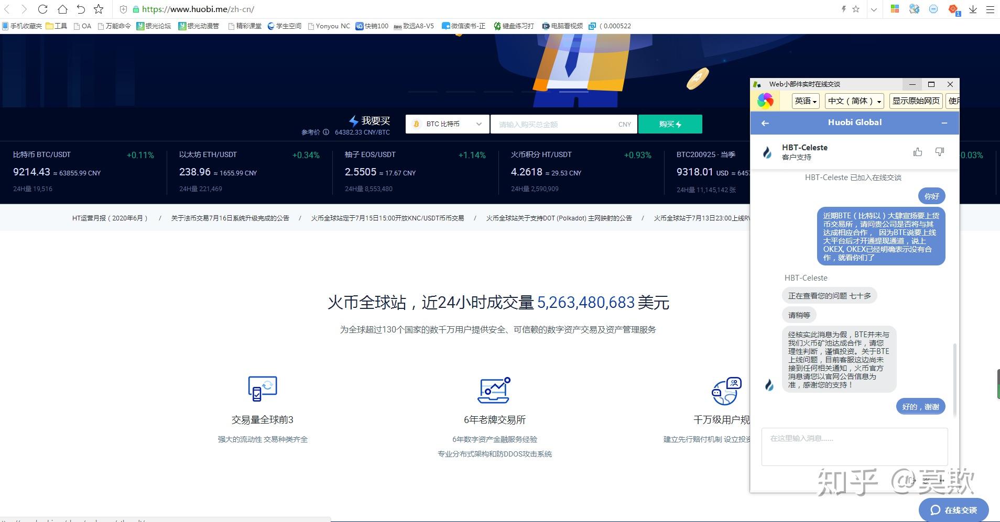Open the 手机收藏夹 bookmark folder
This screenshot has height=522, width=1000.
click(x=21, y=26)
